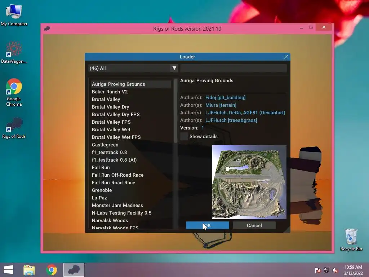Click the Action Center flag tray icon
369x277 pixels.
pyautogui.click(x=317, y=270)
